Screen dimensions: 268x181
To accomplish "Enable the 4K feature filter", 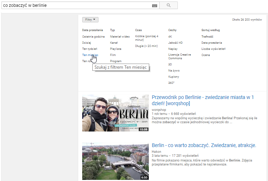I will tap(170, 36).
